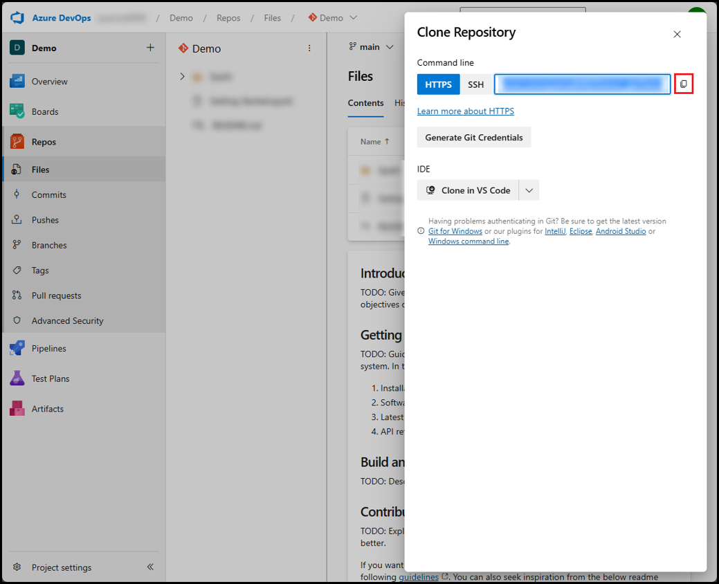The width and height of the screenshot is (719, 584).
Task: Click Demo in the breadcrumb path
Action: point(181,18)
